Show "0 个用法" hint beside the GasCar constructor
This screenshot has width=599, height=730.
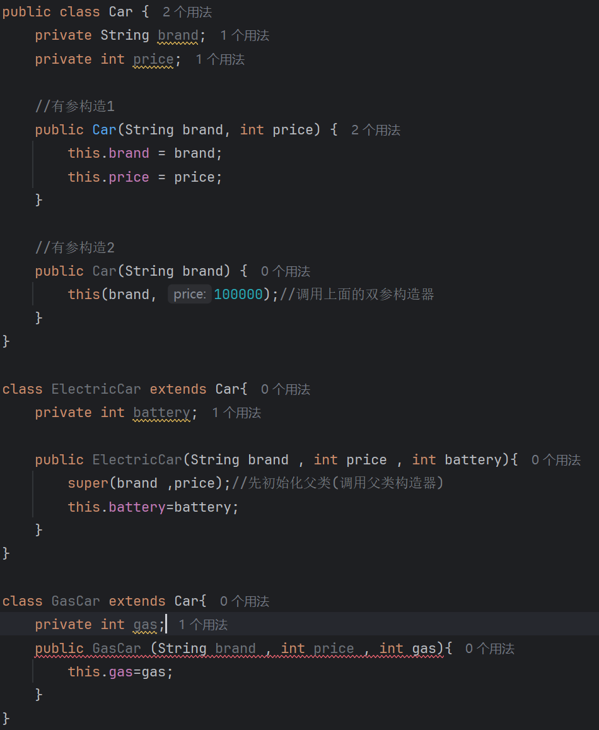point(490,649)
